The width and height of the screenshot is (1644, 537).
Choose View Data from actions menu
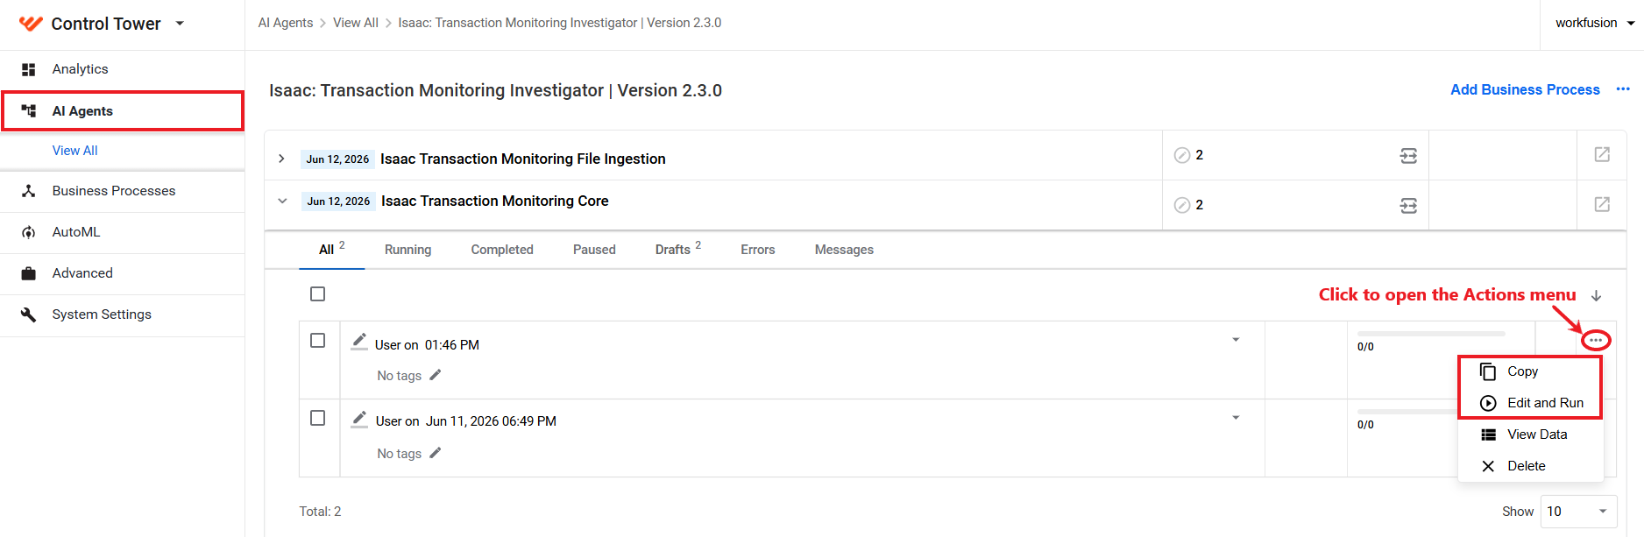click(x=1530, y=435)
